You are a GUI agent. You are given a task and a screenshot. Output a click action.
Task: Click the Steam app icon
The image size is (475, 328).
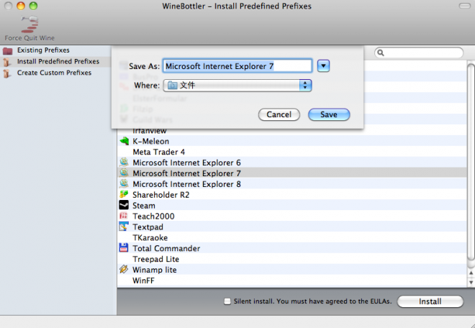coord(125,206)
